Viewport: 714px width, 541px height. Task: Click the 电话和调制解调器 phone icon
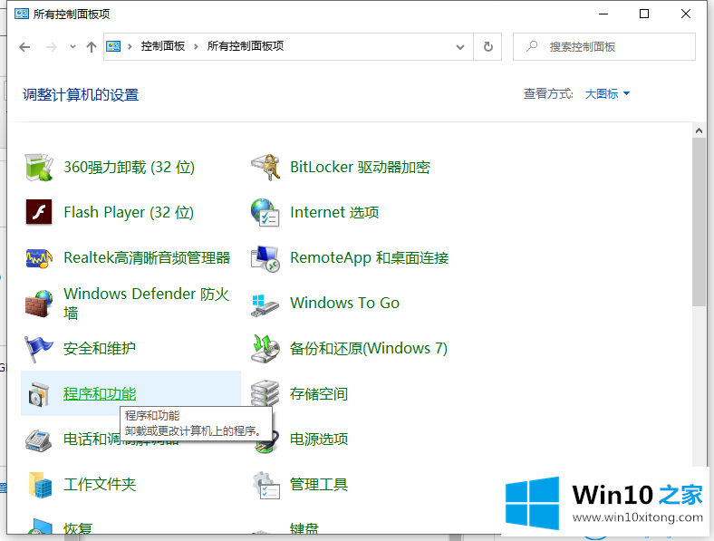[39, 440]
